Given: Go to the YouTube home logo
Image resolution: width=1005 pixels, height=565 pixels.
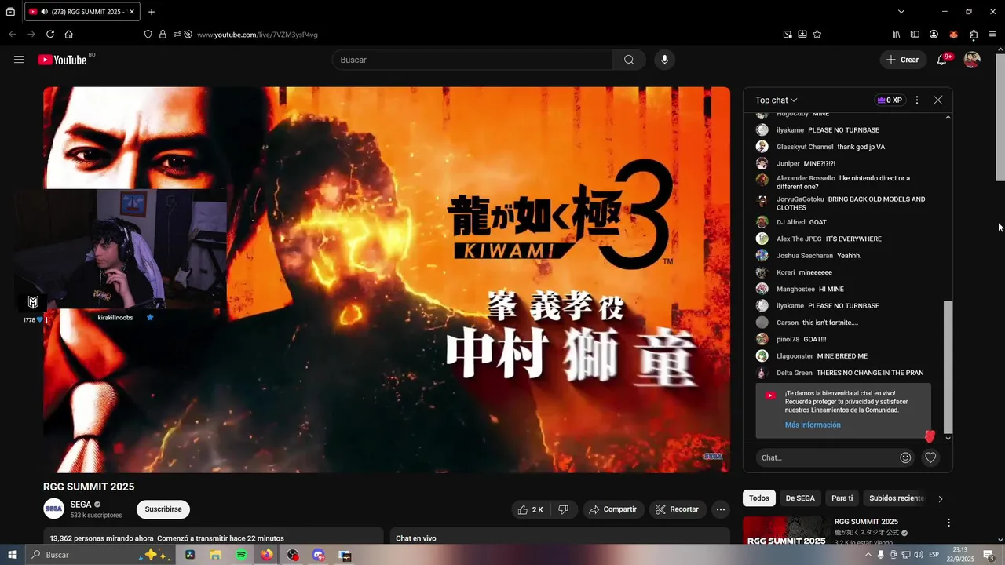Looking at the screenshot, I should coord(62,60).
